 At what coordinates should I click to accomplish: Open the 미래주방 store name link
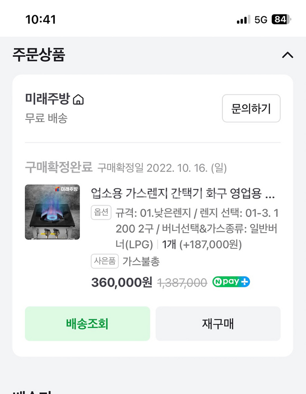click(48, 99)
